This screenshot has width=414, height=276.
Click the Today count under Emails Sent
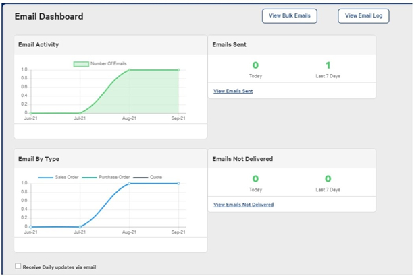(255, 65)
